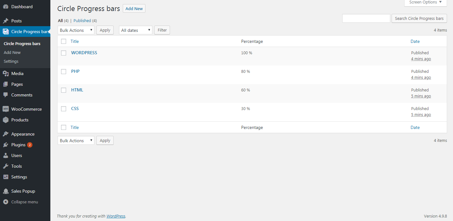Click the Pages icon in sidebar

point(6,84)
